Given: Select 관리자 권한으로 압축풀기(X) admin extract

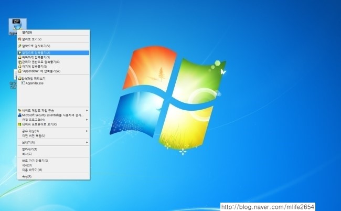Looking at the screenshot, I should [x=54, y=62].
